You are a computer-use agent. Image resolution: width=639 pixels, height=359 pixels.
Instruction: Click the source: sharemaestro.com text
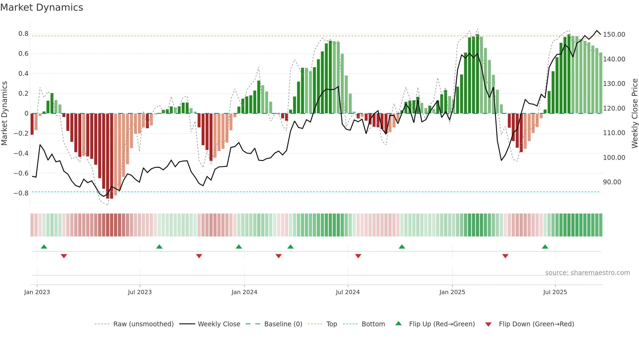click(x=588, y=273)
